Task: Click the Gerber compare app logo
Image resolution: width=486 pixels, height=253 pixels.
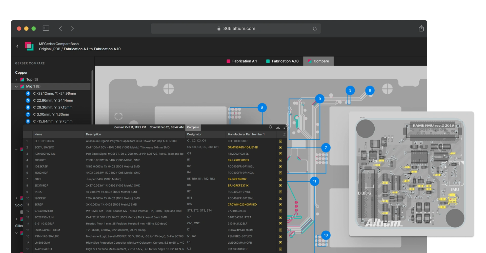Action: point(29,46)
